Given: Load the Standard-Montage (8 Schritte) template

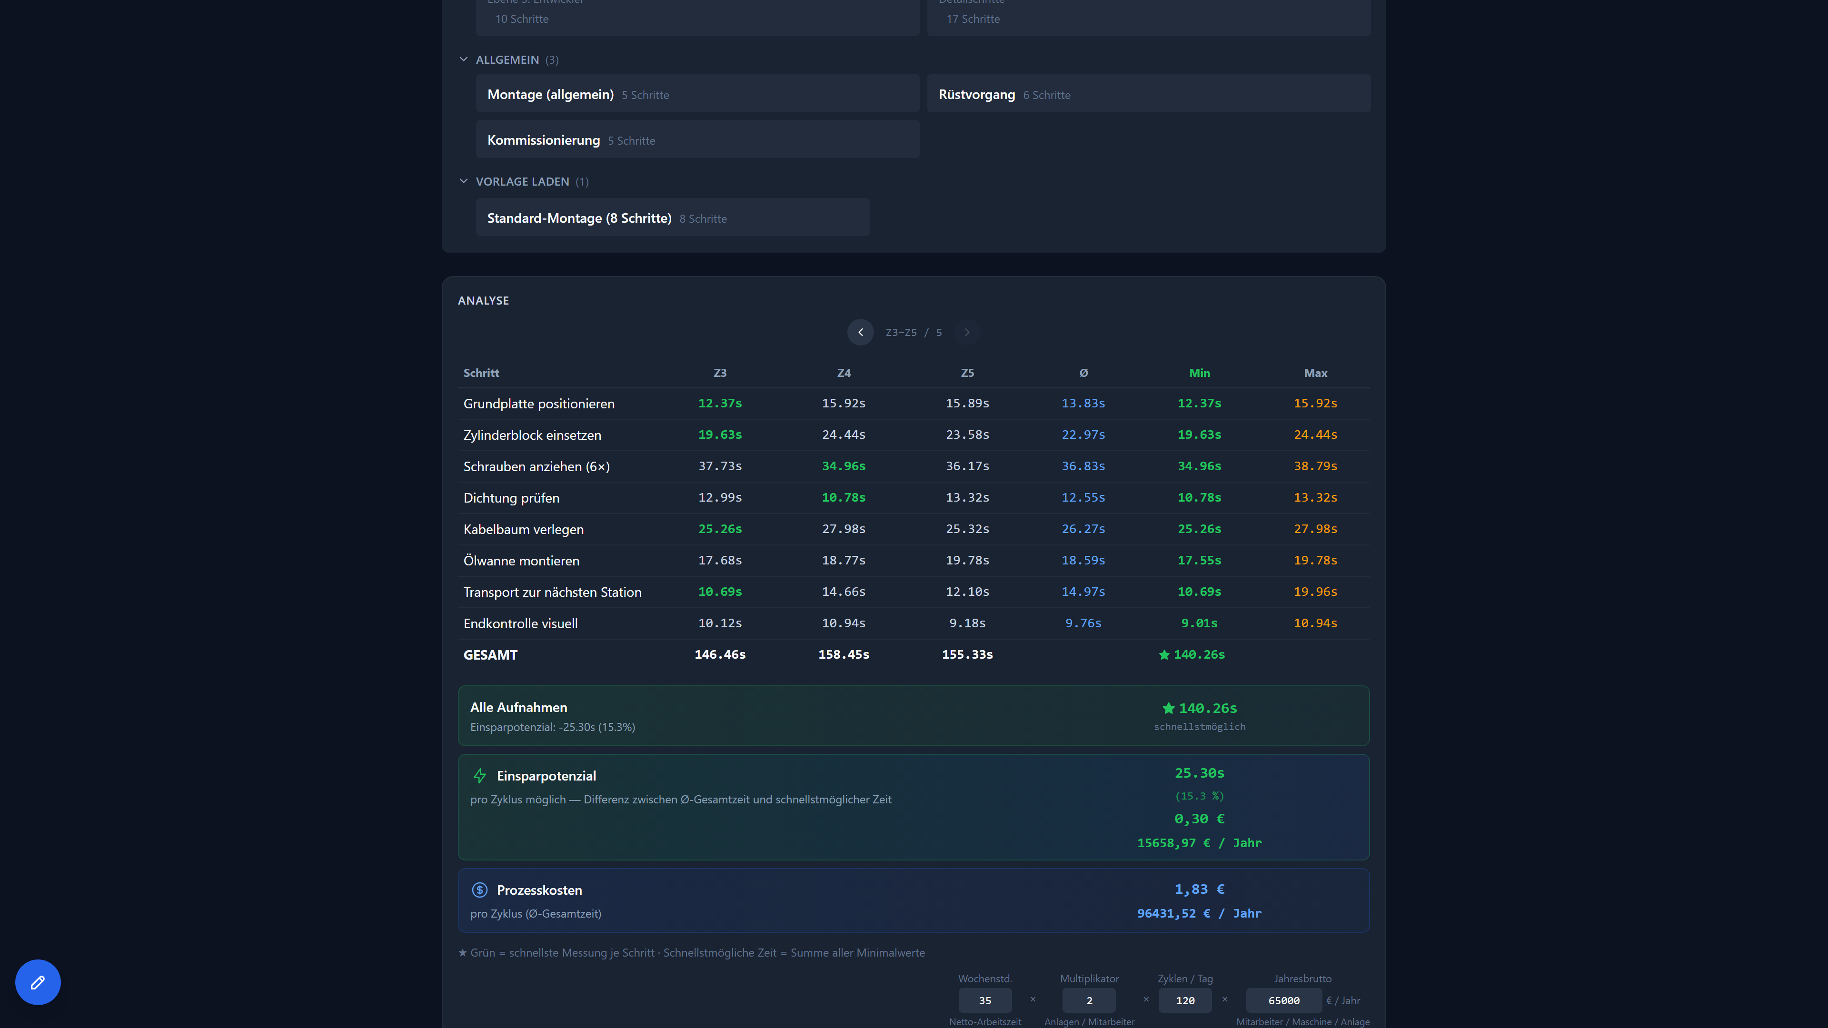Looking at the screenshot, I should coord(672,218).
